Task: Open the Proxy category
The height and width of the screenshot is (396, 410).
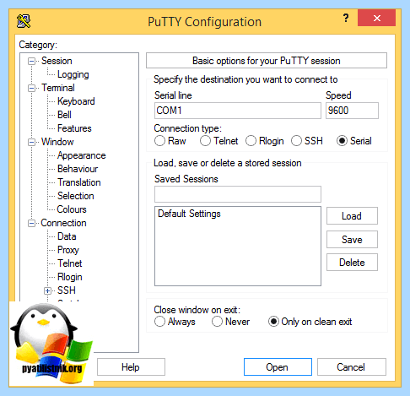Action: pos(68,250)
